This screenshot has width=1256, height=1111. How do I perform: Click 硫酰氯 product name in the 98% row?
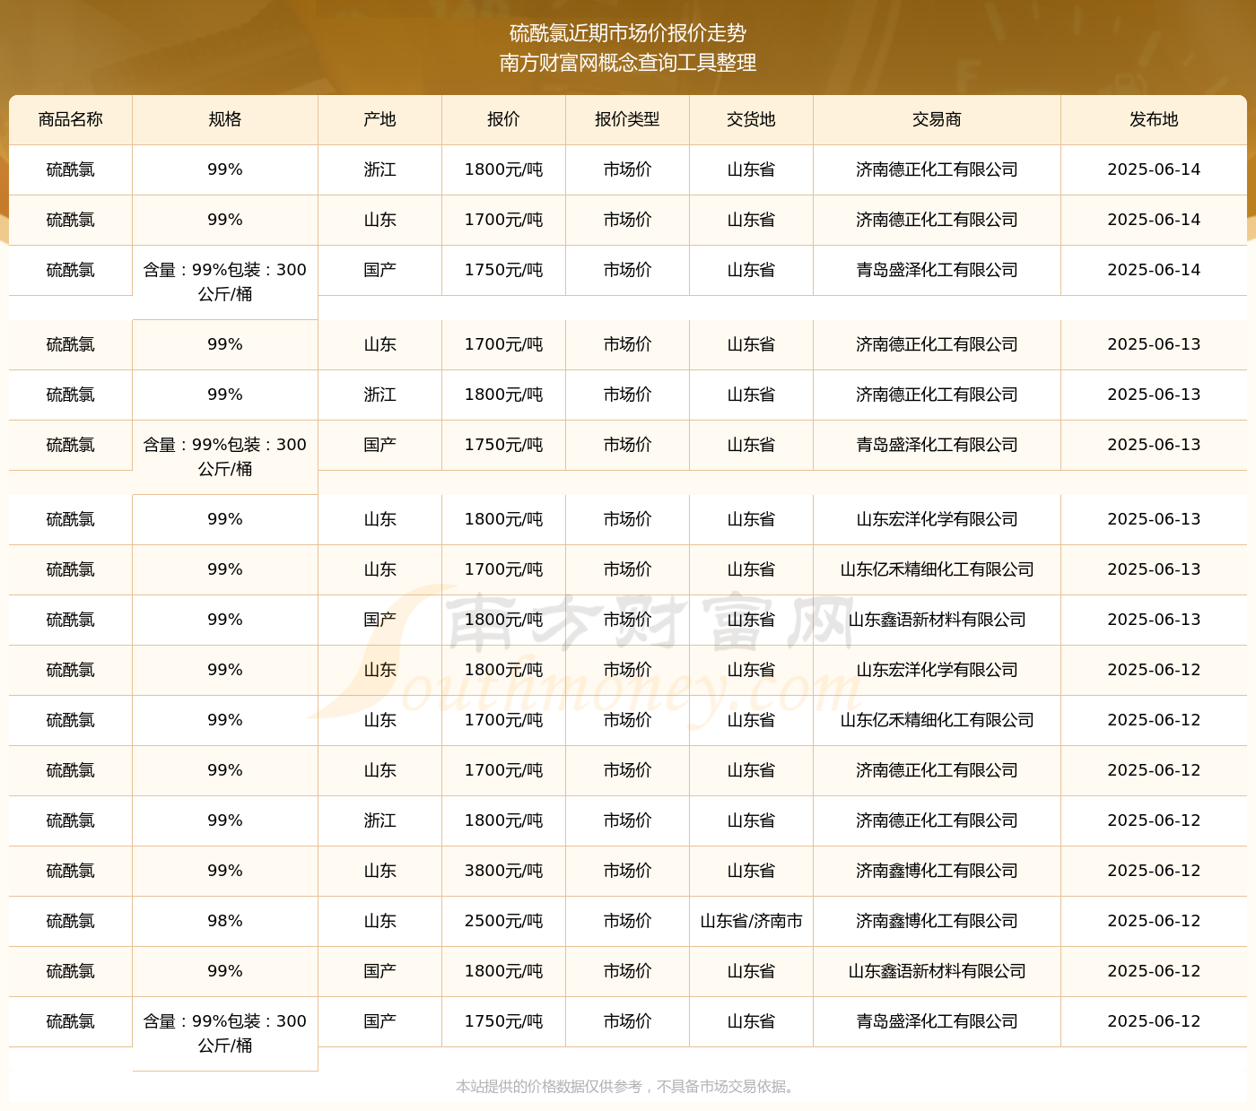click(x=71, y=921)
